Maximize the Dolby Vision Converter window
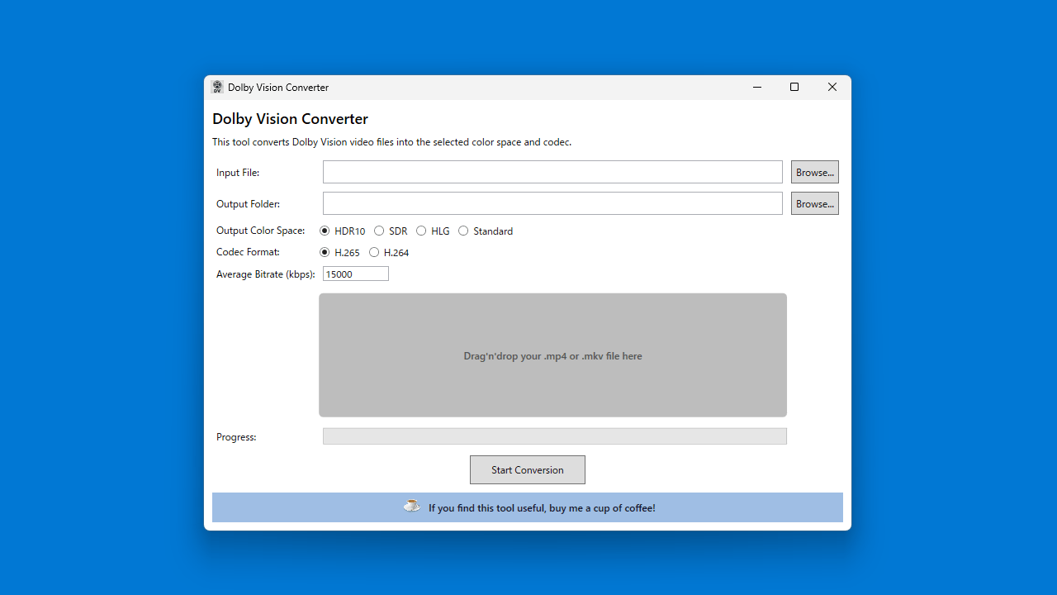Screen dimensions: 1057x595 click(x=794, y=88)
